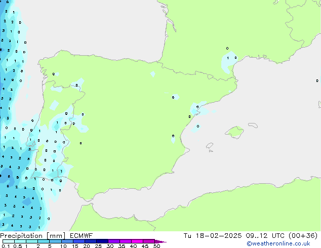
Task: Click the '50' legend scale label
Action: click(156, 246)
